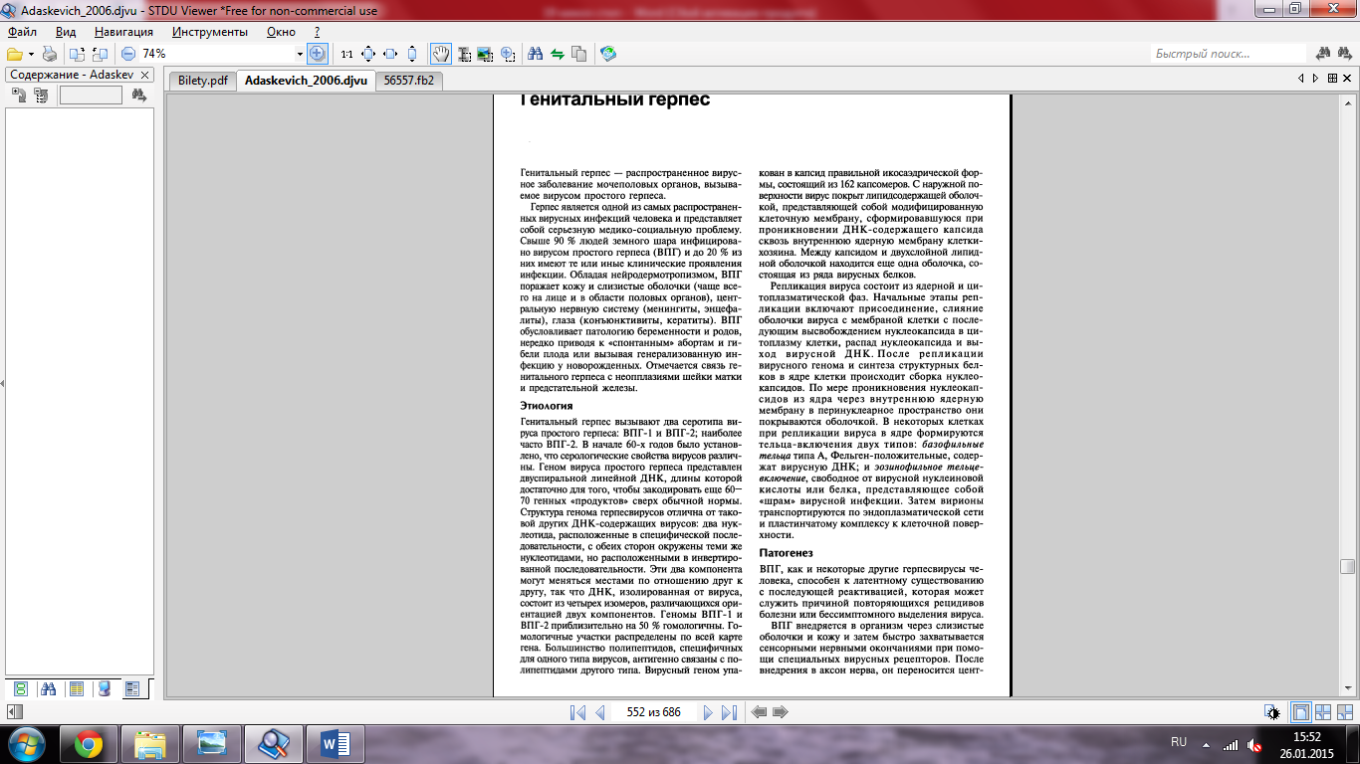Toggle the sidebar with the bottom-left panel button
The width and height of the screenshot is (1360, 764).
[14, 712]
